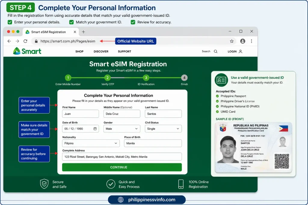Image resolution: width=308 pixels, height=205 pixels.
Task: Open the SUPPORT menu
Action: (124, 52)
